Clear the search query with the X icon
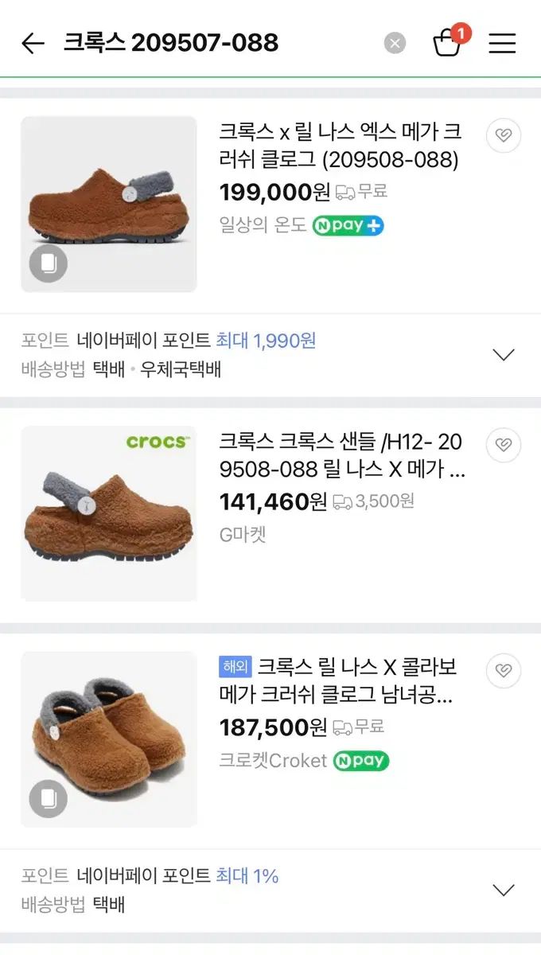Viewport: 541px width, 955px height. pos(394,42)
